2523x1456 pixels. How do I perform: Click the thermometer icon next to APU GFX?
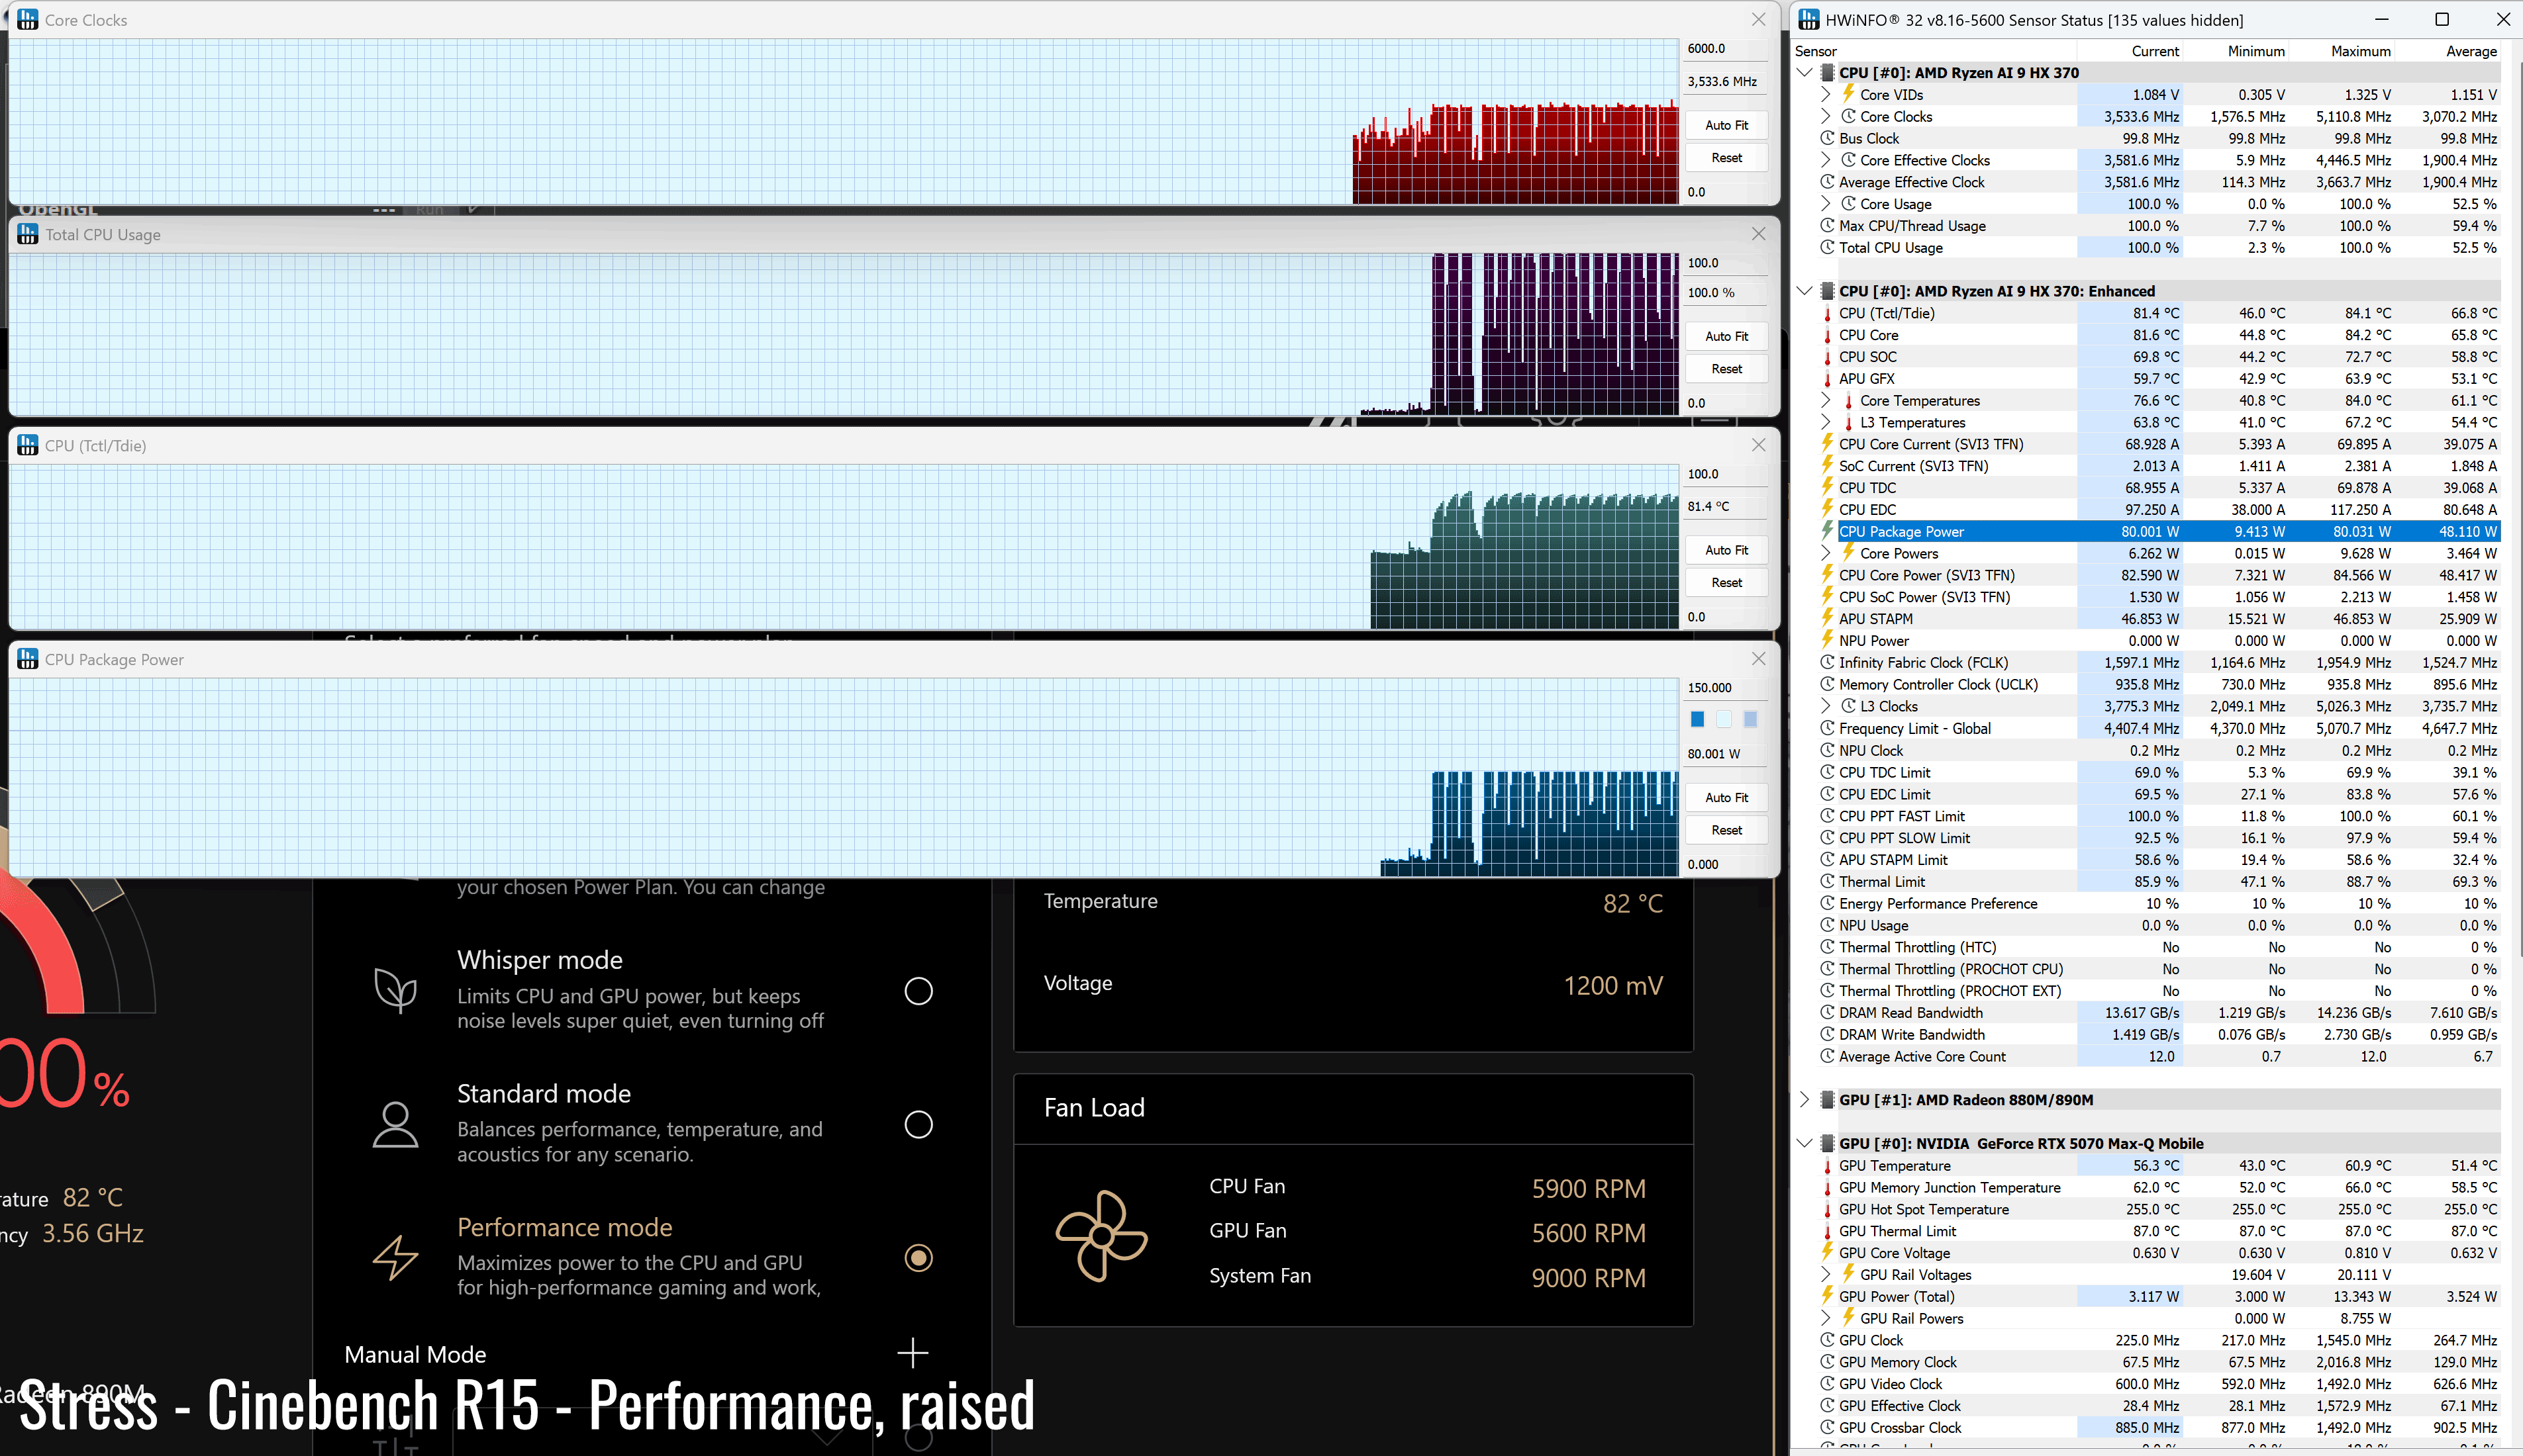tap(1827, 378)
